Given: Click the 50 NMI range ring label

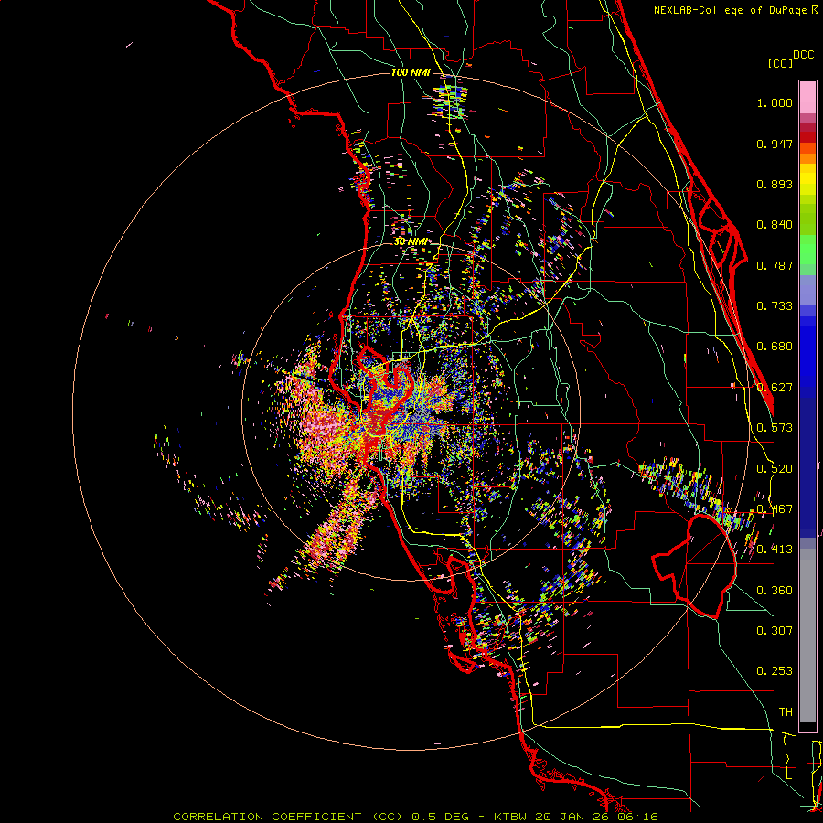Looking at the screenshot, I should pos(410,241).
